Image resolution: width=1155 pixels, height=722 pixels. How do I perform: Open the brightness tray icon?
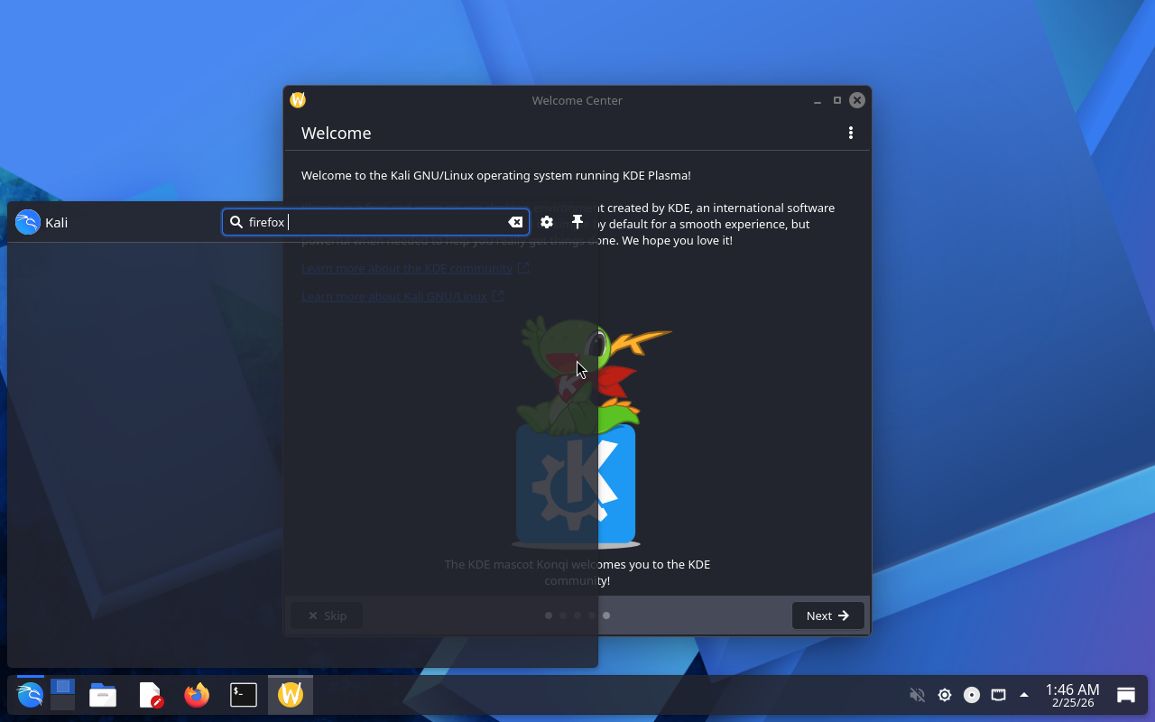coord(945,695)
